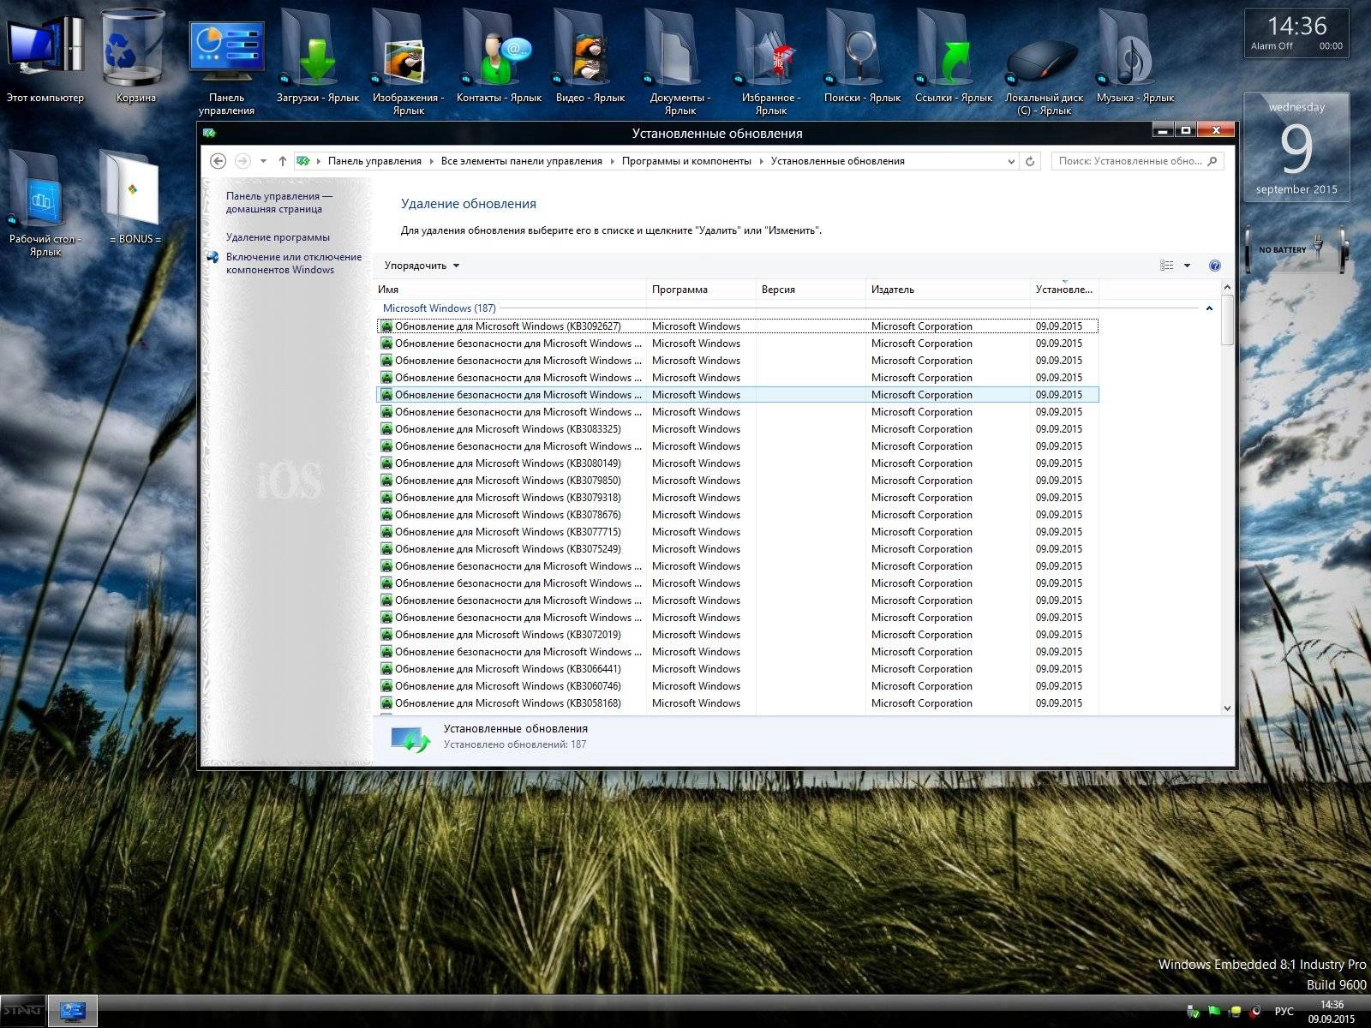Select update KB3078676 row

(x=737, y=515)
